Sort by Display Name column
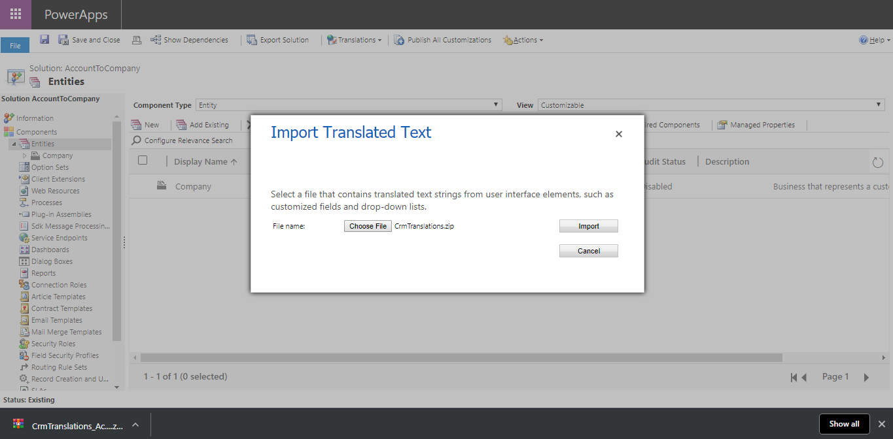This screenshot has width=893, height=439. pyautogui.click(x=205, y=162)
